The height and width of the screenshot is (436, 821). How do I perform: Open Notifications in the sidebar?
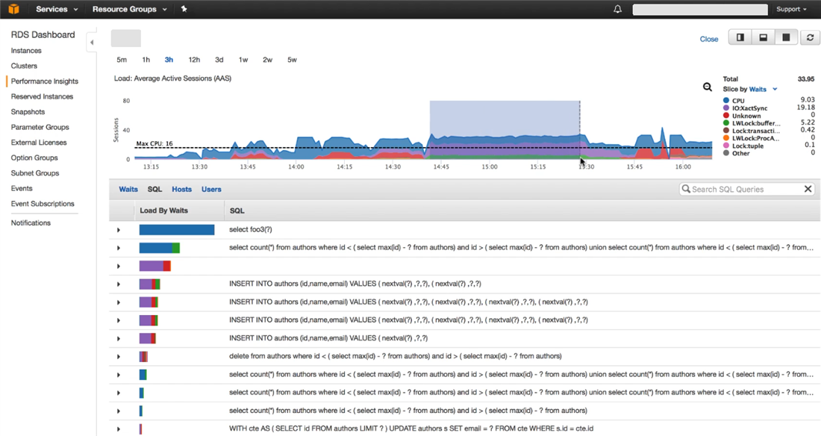(x=31, y=222)
